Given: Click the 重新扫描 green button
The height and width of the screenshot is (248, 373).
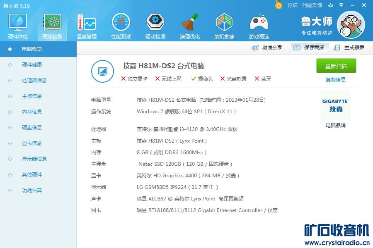Looking at the screenshot, I should coord(336,66).
